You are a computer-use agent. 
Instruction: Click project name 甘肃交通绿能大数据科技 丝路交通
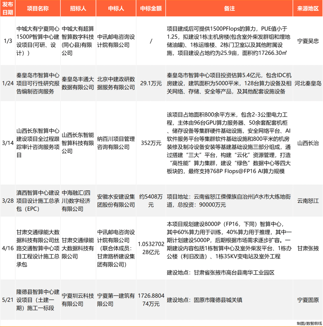(x=38, y=248)
